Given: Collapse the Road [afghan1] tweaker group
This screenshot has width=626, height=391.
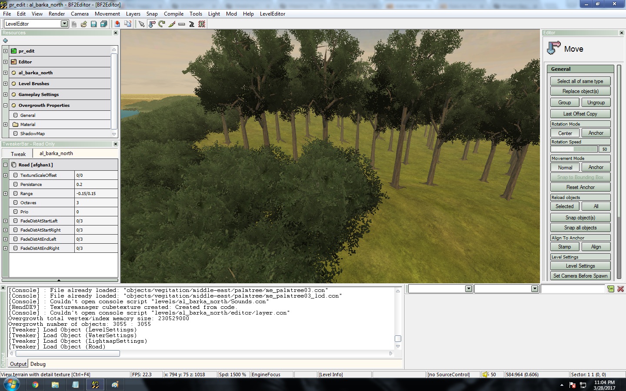Looking at the screenshot, I should [5, 165].
